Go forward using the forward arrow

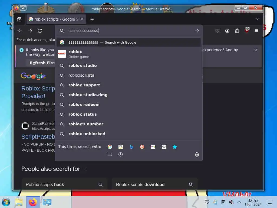tap(30, 31)
